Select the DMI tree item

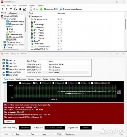9,27
